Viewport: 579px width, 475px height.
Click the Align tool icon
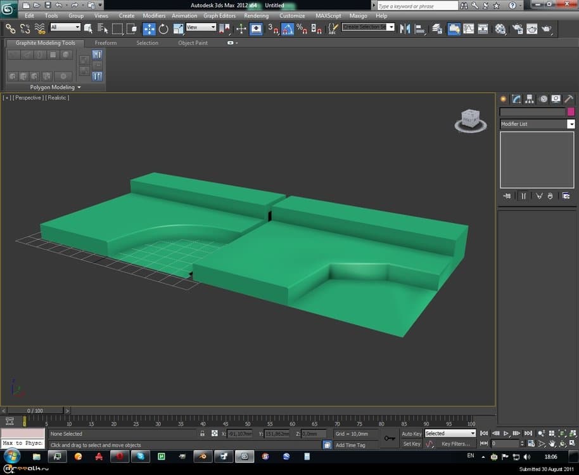(x=420, y=28)
